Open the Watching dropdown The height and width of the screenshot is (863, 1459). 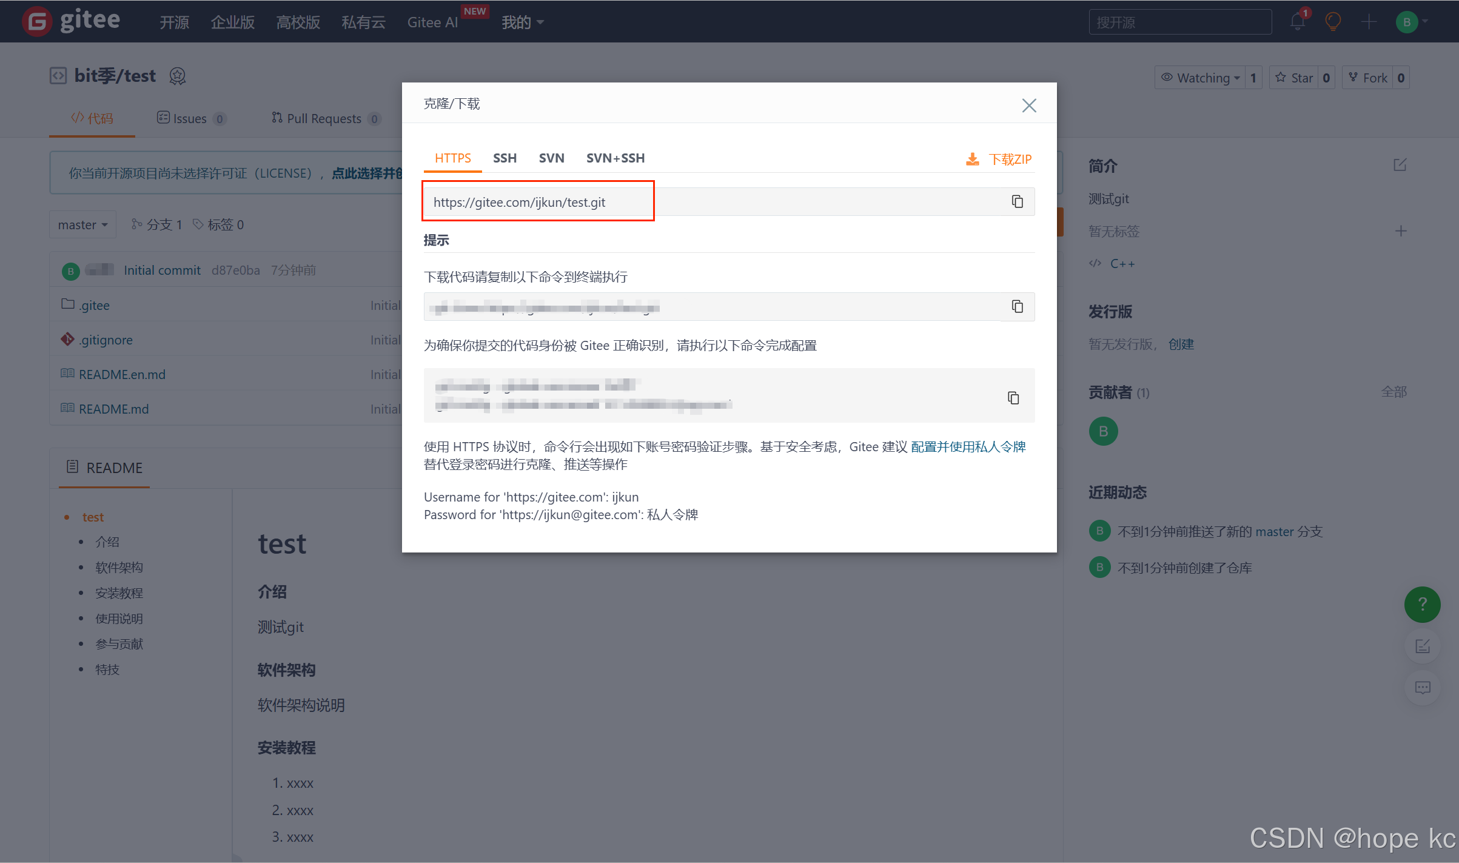pos(1200,78)
